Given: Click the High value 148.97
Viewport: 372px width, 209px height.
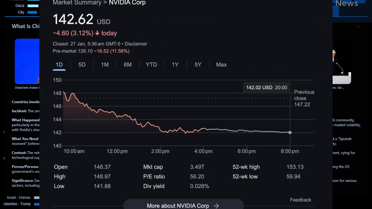Looking at the screenshot, I should click(102, 176).
